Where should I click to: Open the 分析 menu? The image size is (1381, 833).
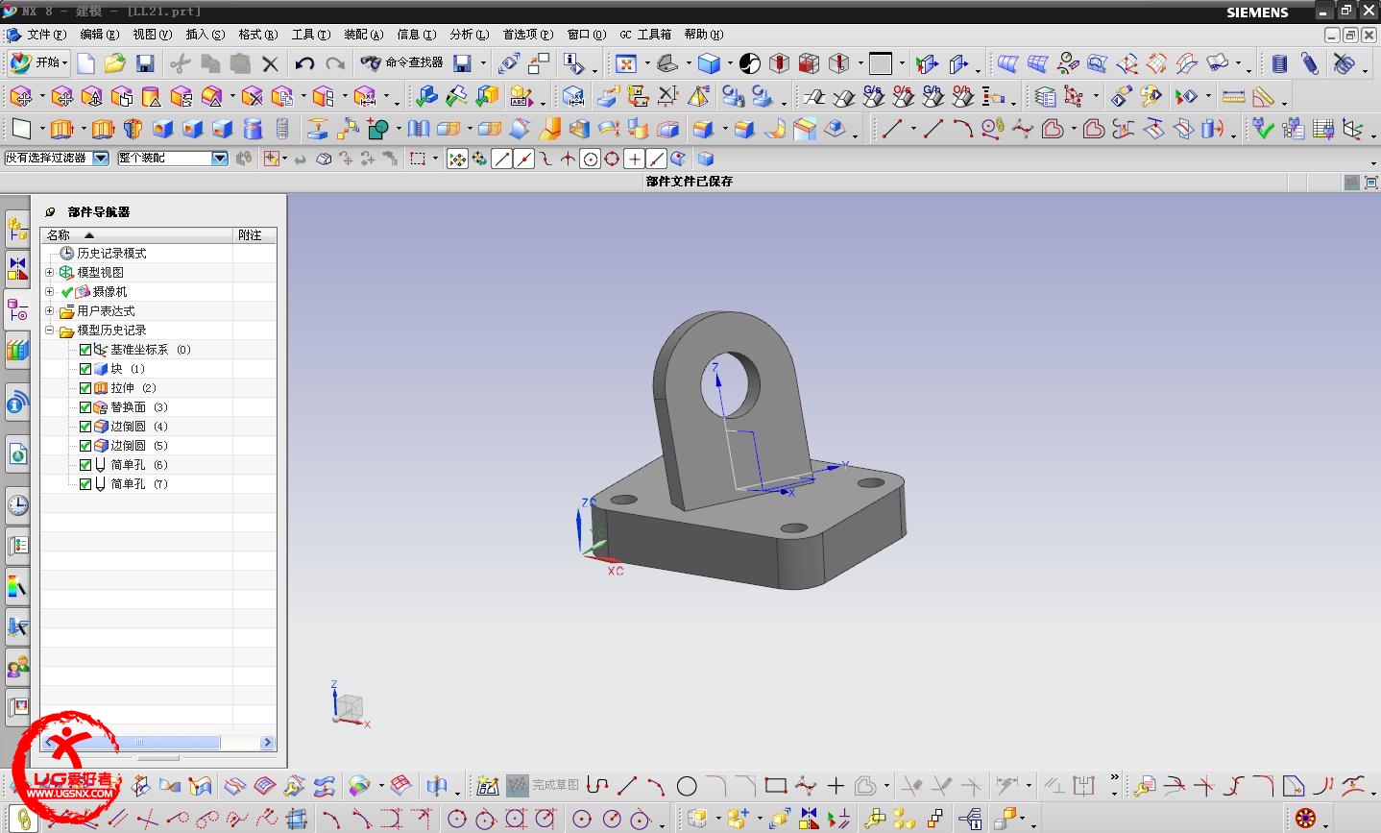469,35
